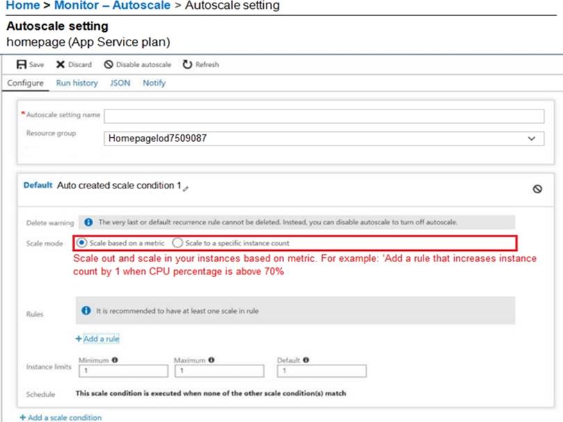Click the Maximum instance limit field
The width and height of the screenshot is (563, 422).
pyautogui.click(x=219, y=371)
